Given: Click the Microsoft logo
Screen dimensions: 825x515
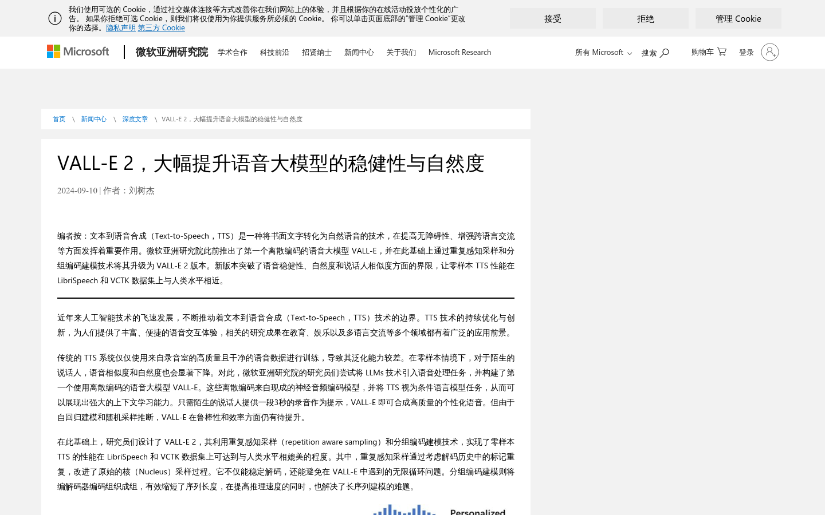Looking at the screenshot, I should 78,51.
